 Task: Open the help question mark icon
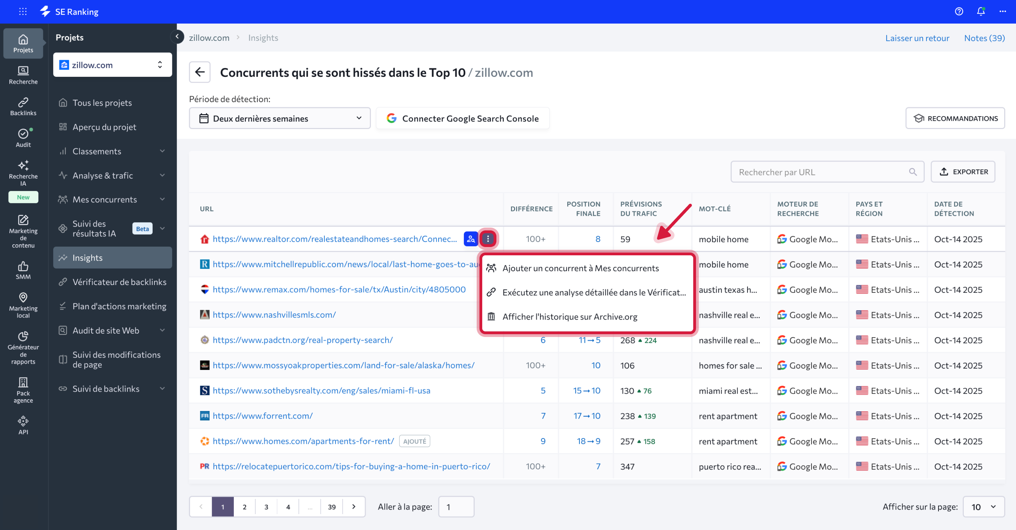[959, 11]
